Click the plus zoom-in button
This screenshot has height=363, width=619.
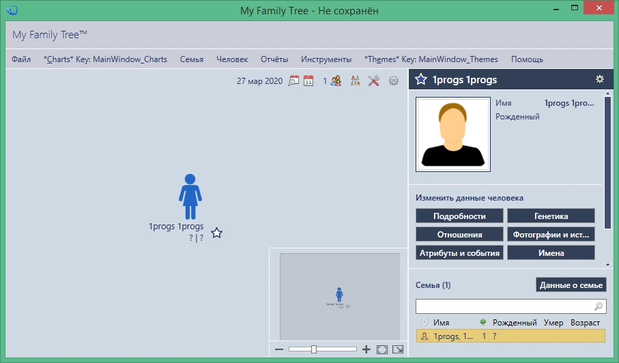[x=366, y=349]
